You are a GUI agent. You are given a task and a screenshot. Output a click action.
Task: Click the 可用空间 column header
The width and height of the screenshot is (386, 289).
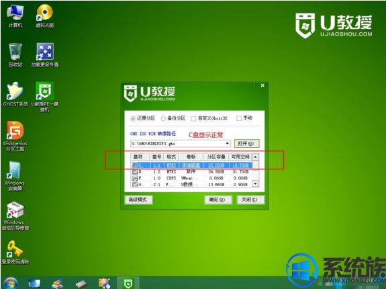240,157
